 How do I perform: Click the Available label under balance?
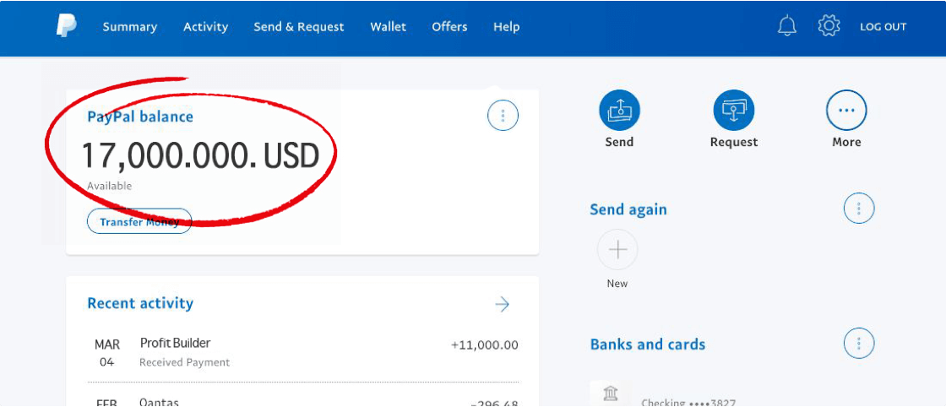[x=109, y=187]
